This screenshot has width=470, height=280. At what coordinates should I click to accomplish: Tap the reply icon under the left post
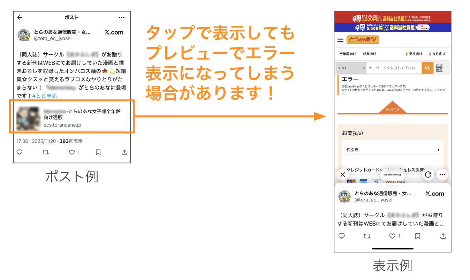click(20, 152)
